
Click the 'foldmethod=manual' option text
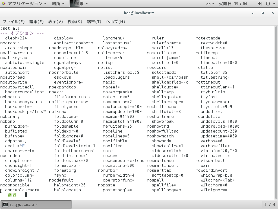75,151
